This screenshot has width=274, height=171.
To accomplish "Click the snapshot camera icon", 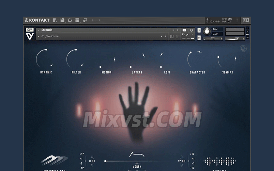I will pyautogui.click(x=184, y=30).
